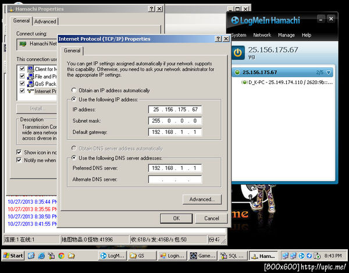This screenshot has width=349, height=273.
Task: Open the Help menu in Hamachi
Action: point(307,35)
